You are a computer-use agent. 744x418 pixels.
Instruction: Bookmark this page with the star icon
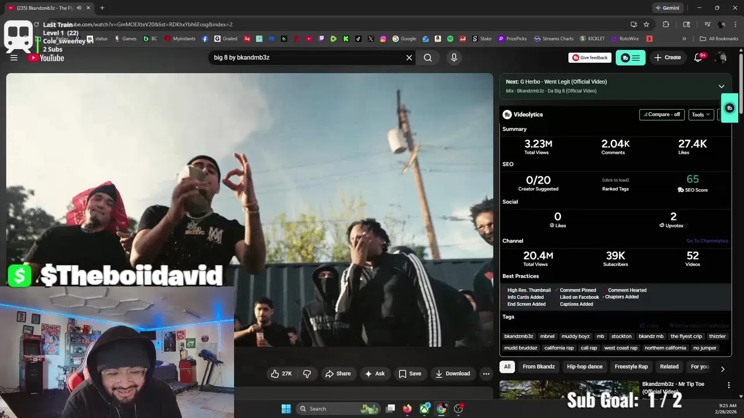[x=646, y=24]
